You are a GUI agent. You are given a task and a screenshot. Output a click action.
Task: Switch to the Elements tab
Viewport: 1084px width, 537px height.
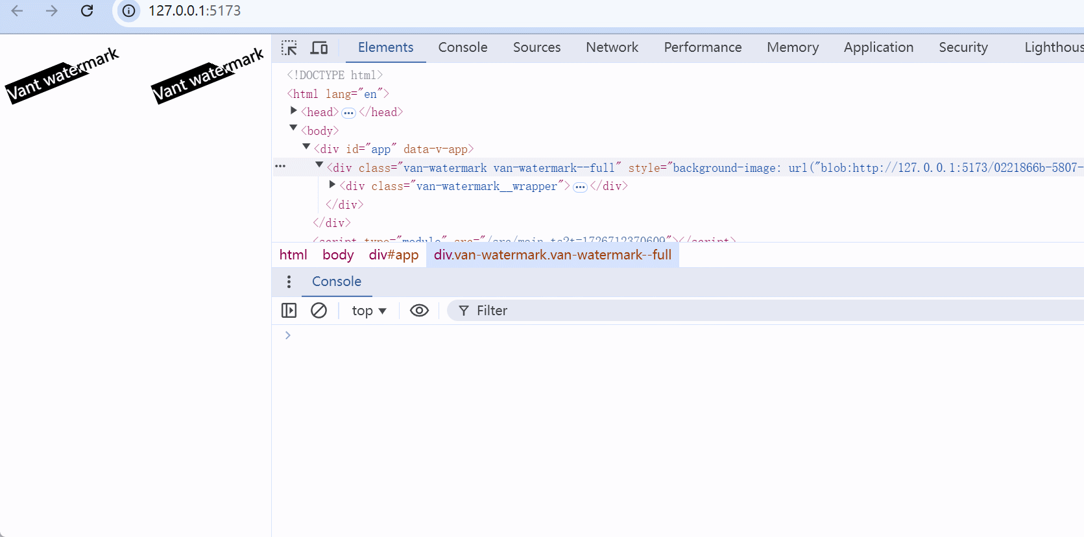tap(385, 47)
